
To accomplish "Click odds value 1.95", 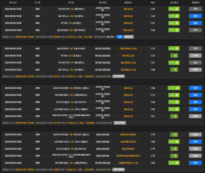I will pyautogui.click(x=152, y=163).
